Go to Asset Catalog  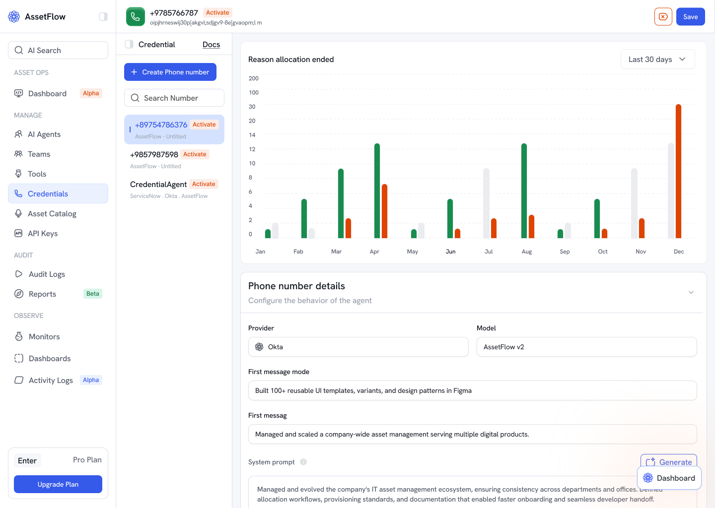(58, 213)
